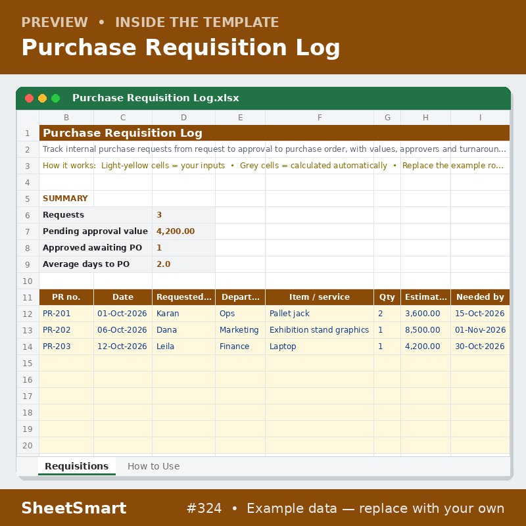Click the red close window dot
The image size is (526, 526).
(29, 98)
